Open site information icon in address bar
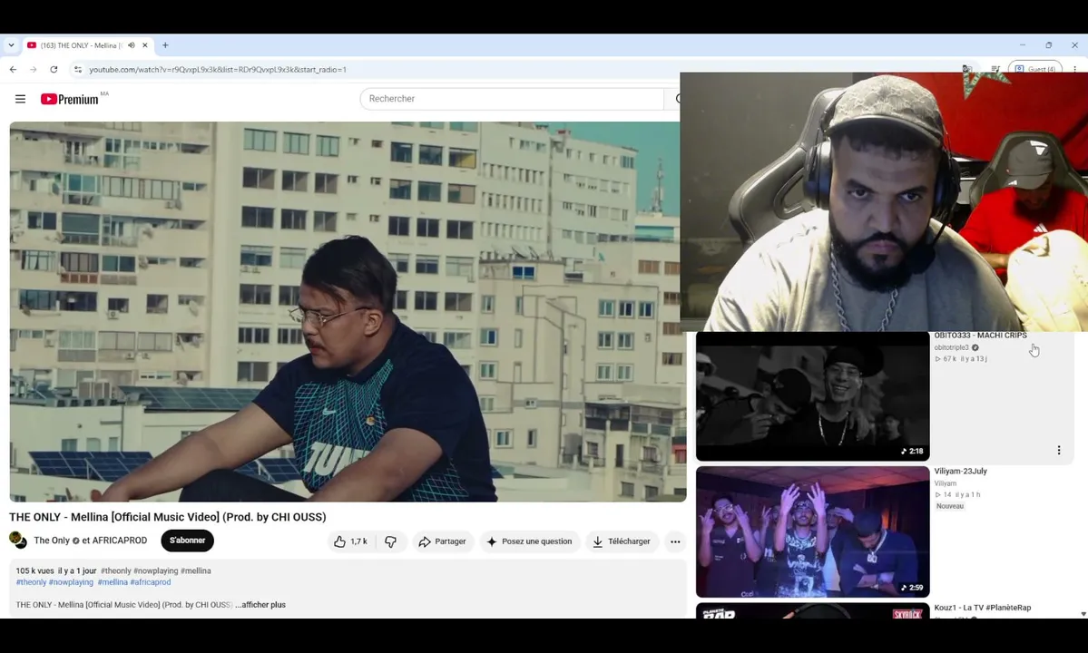The image size is (1088, 653). (78, 69)
